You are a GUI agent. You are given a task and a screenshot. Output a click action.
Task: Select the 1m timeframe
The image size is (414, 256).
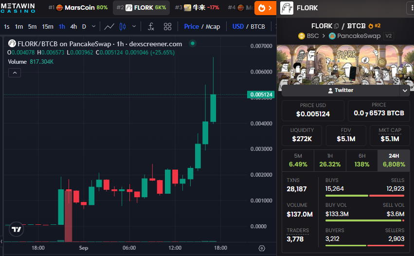[x=19, y=27]
